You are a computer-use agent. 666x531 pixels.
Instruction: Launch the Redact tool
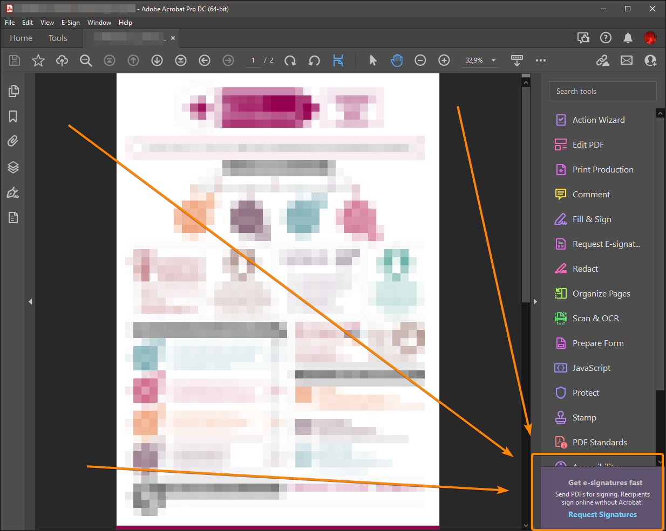point(585,268)
